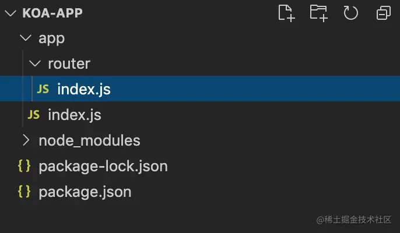
Task: Click the New Folder icon
Action: [318, 13]
